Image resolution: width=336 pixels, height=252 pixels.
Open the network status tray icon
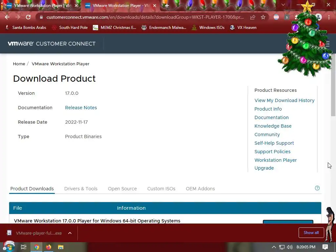click(282, 247)
